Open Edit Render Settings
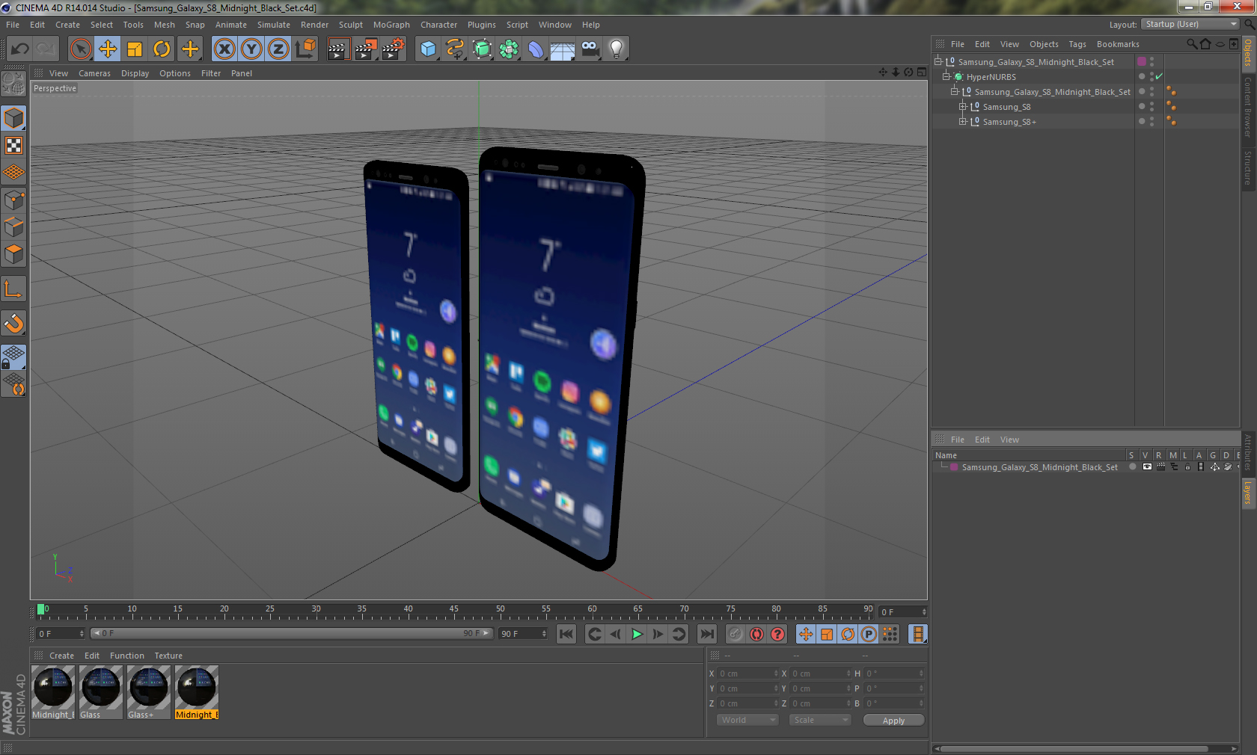Image resolution: width=1257 pixels, height=755 pixels. (394, 49)
